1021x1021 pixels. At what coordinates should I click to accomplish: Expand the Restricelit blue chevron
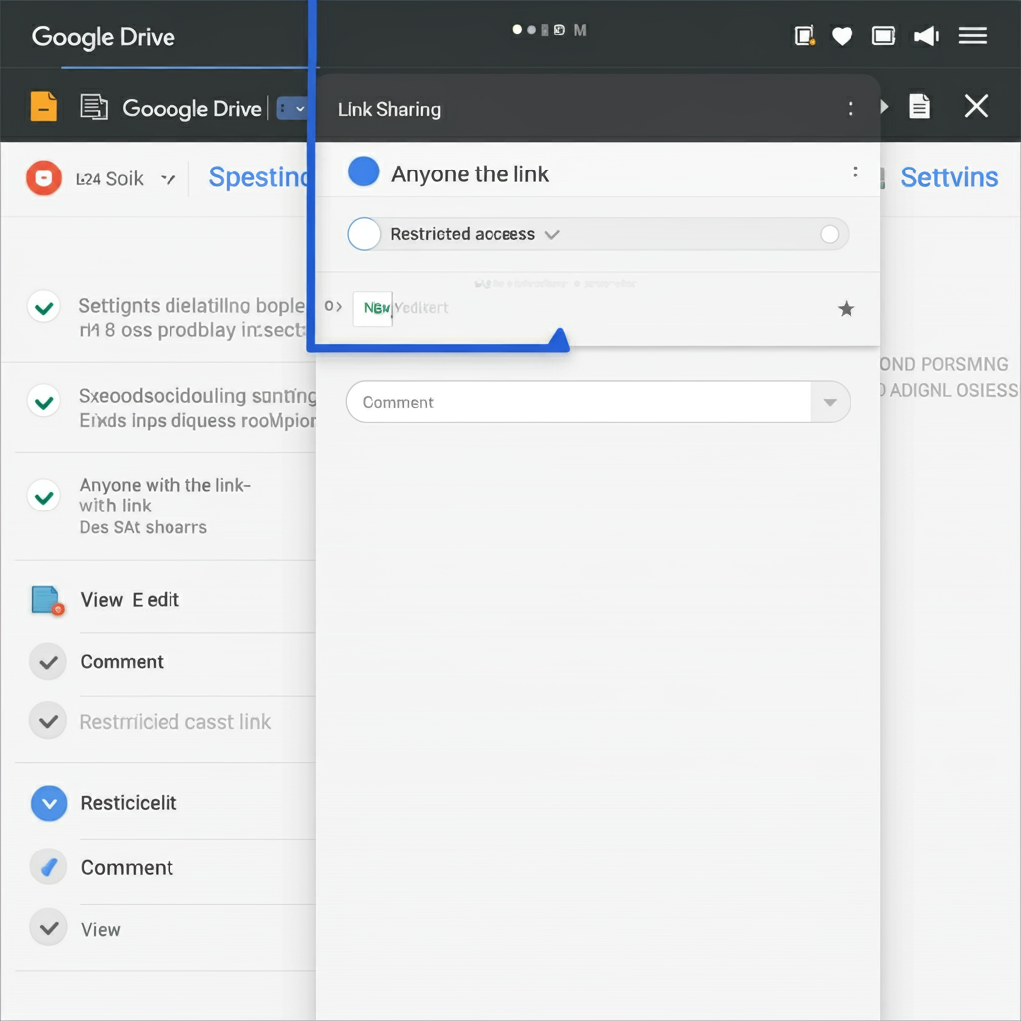pos(49,803)
